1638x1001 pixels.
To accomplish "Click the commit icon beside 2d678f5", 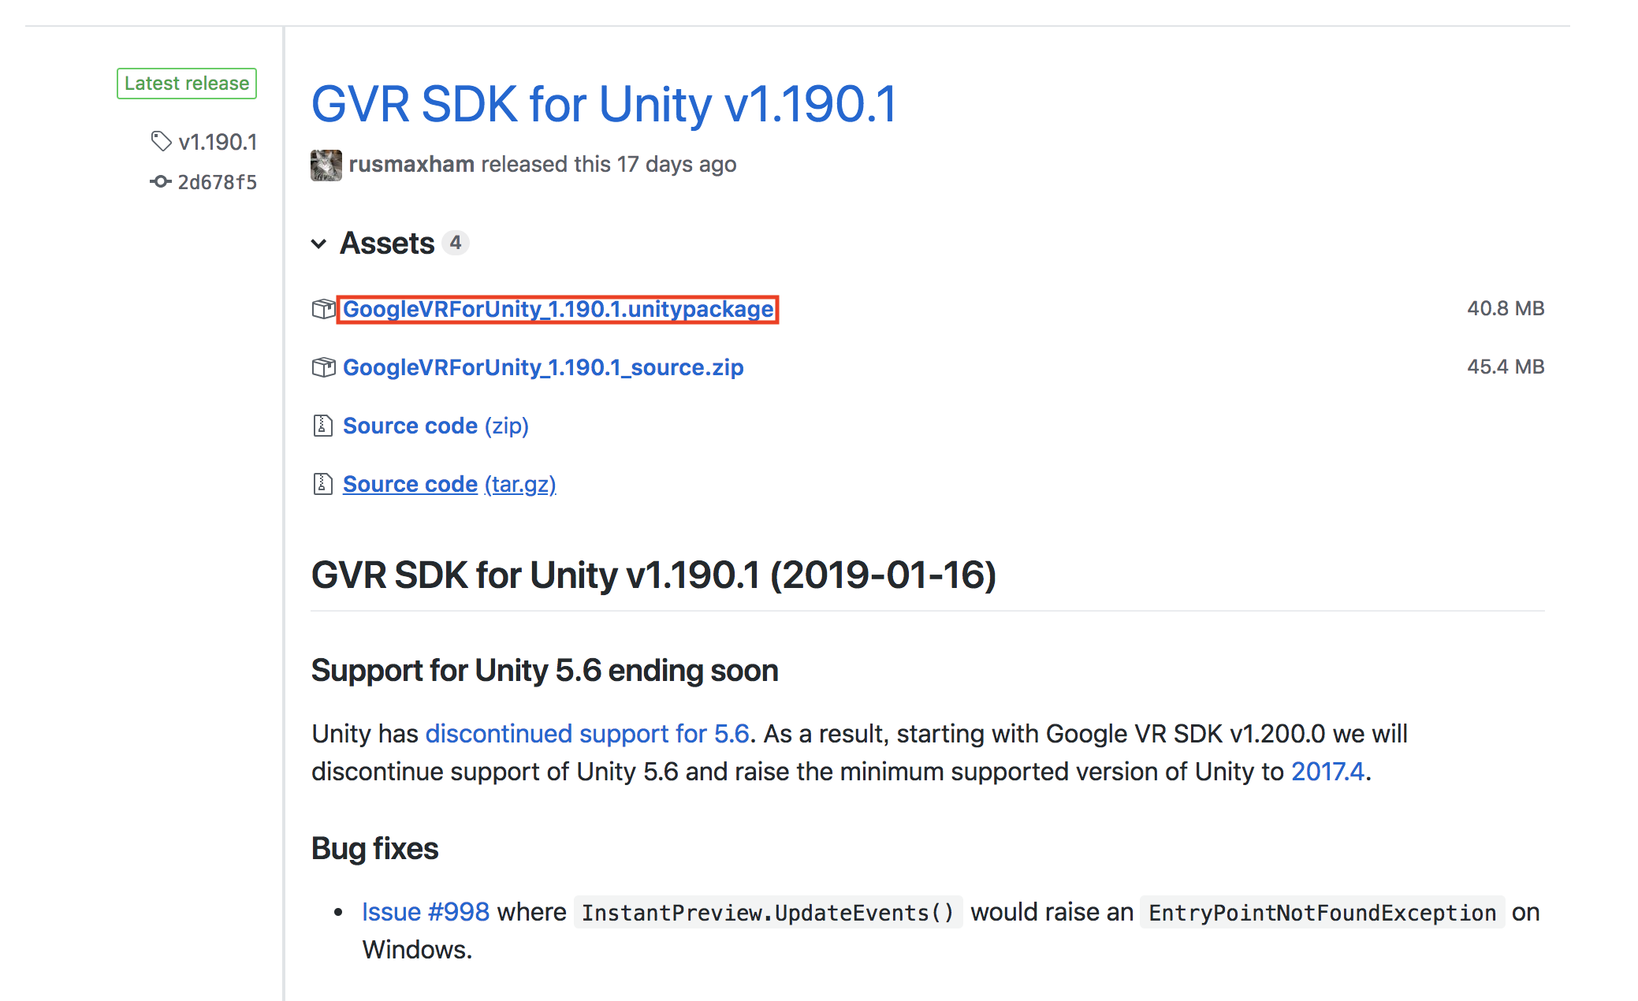I will pyautogui.click(x=161, y=180).
